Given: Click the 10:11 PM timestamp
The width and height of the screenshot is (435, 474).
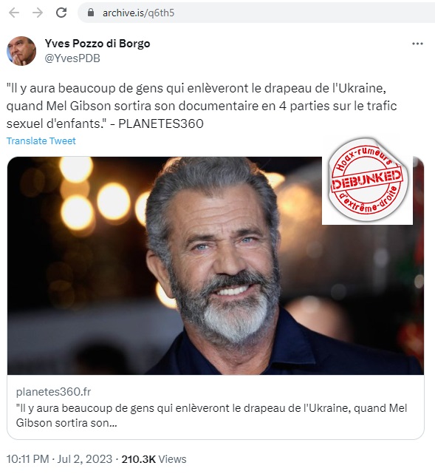Looking at the screenshot, I should tap(27, 459).
